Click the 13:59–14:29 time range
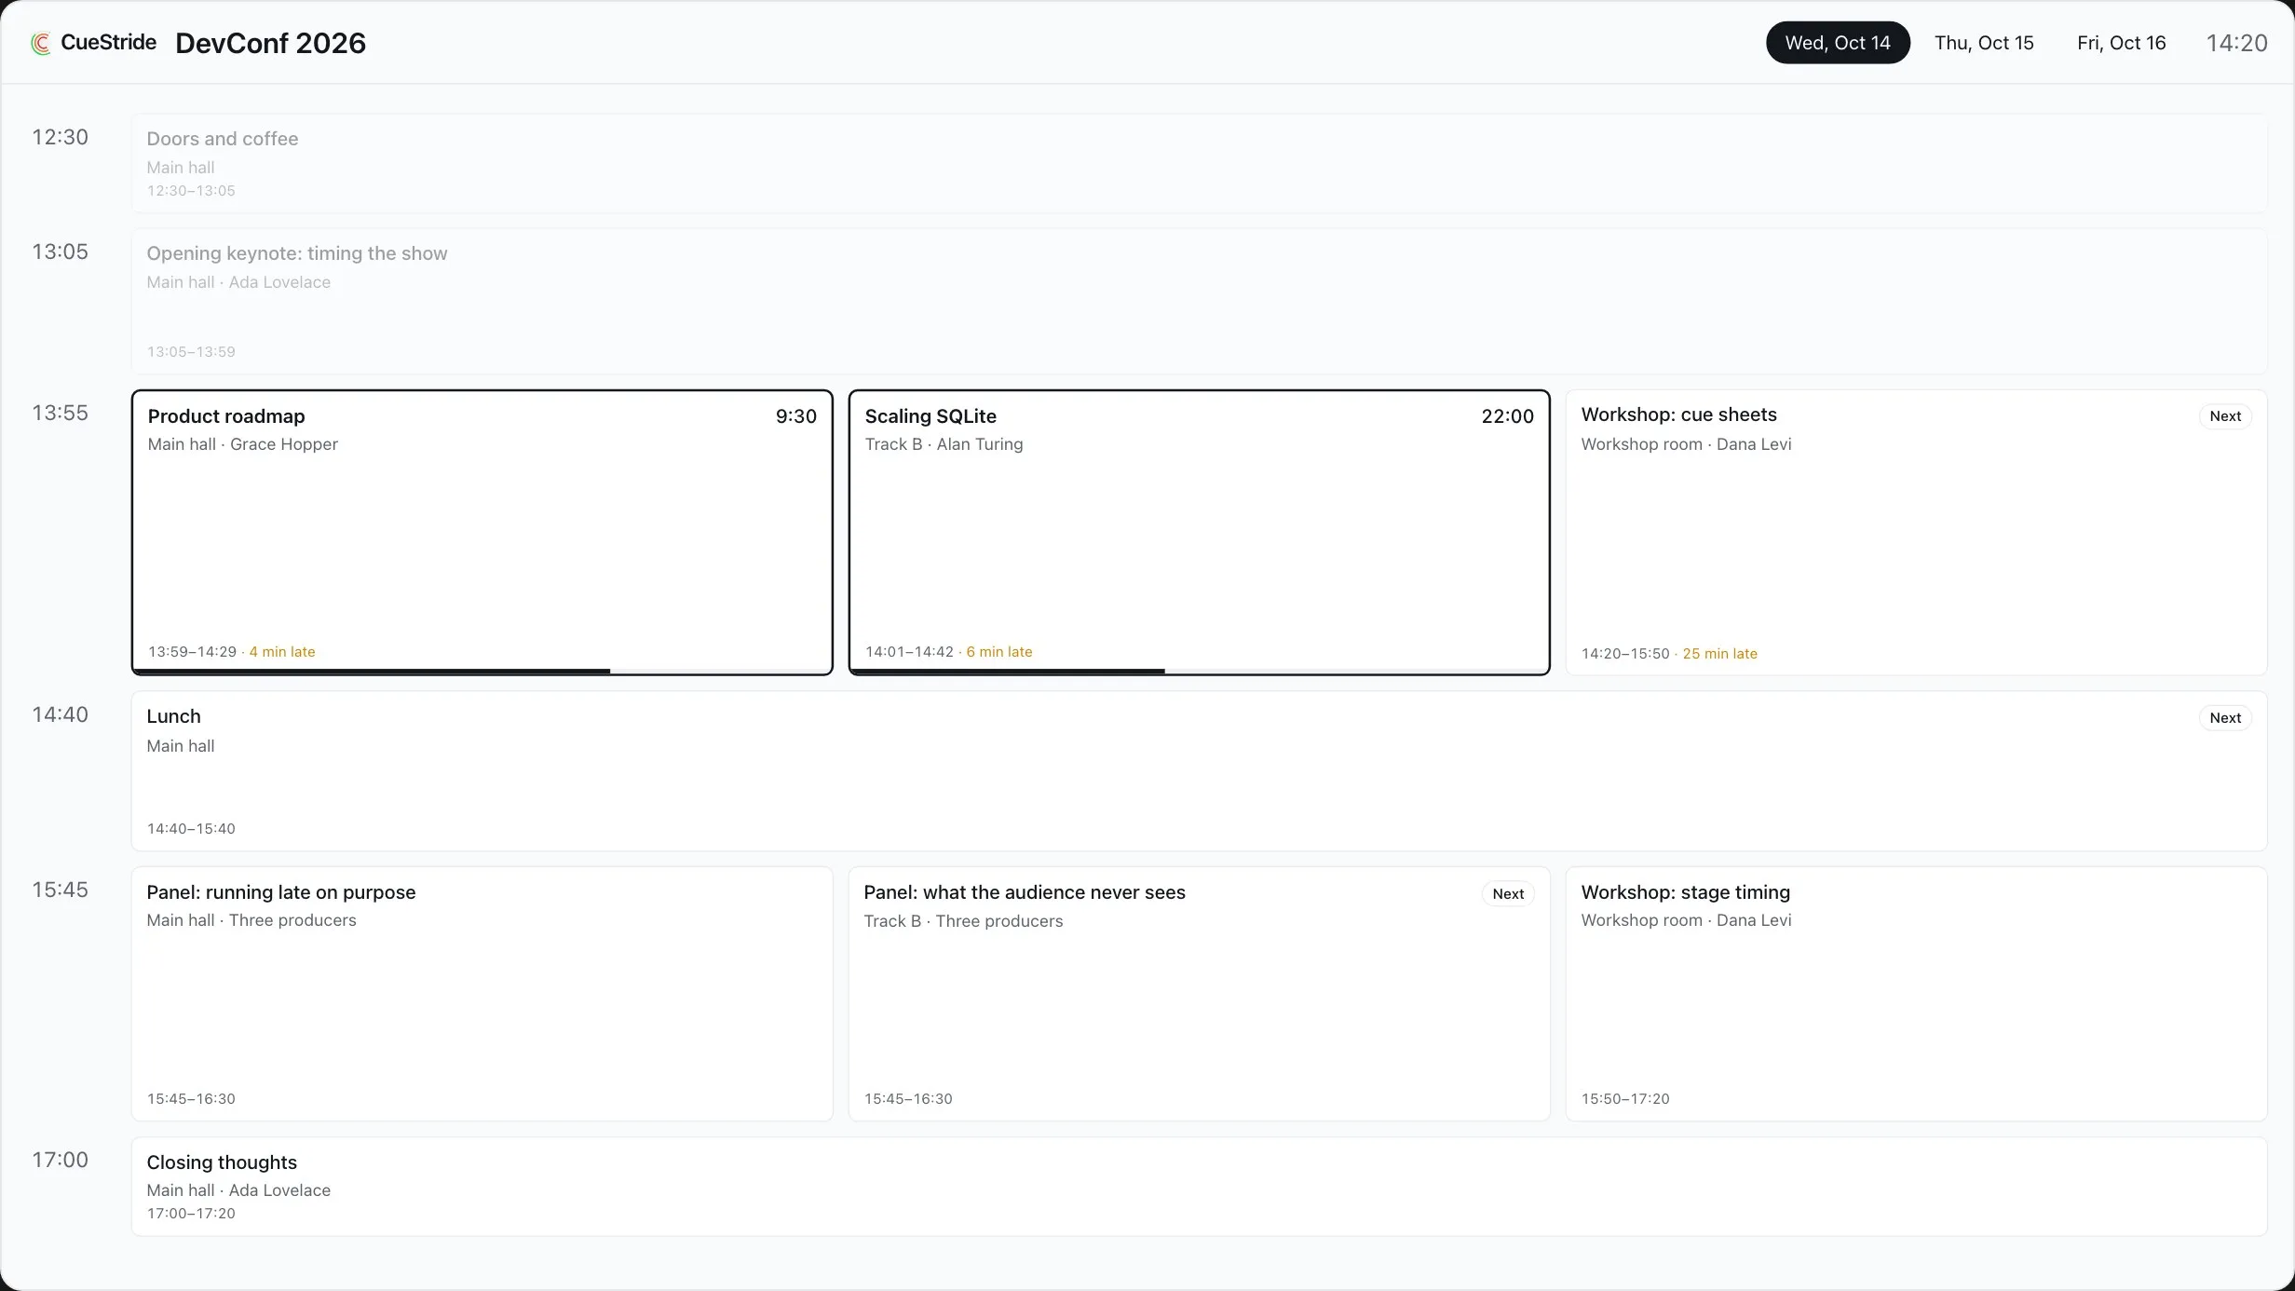Image resolution: width=2295 pixels, height=1291 pixels. pyautogui.click(x=192, y=652)
